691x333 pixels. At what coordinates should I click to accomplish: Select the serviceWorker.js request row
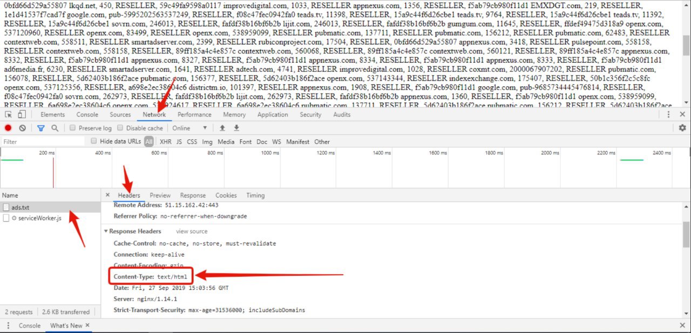point(50,218)
